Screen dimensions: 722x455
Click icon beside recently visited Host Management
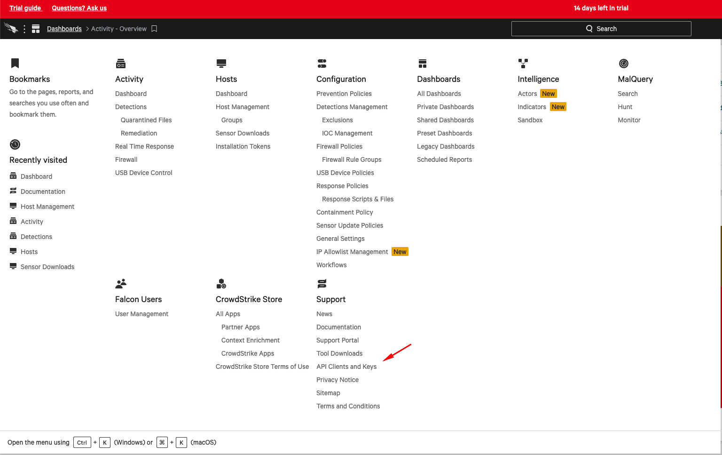(13, 206)
